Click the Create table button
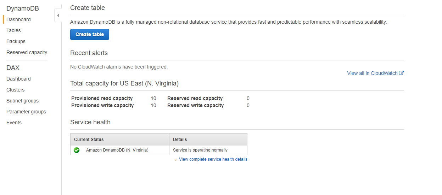This screenshot has height=195, width=442. point(90,34)
